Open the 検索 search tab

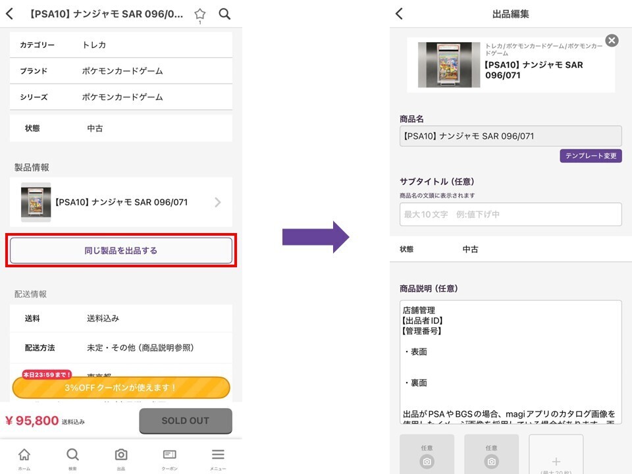click(x=72, y=459)
